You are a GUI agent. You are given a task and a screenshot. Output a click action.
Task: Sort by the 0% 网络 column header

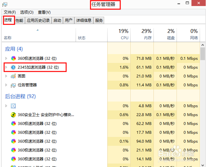(188, 35)
